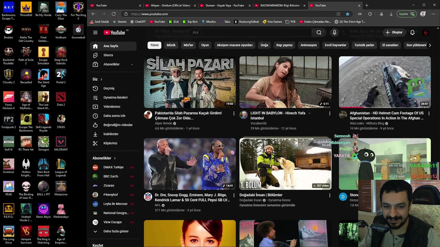440x247 pixels.
Task: Open options for LIGHT IN BABYLON video
Action: 330,113
